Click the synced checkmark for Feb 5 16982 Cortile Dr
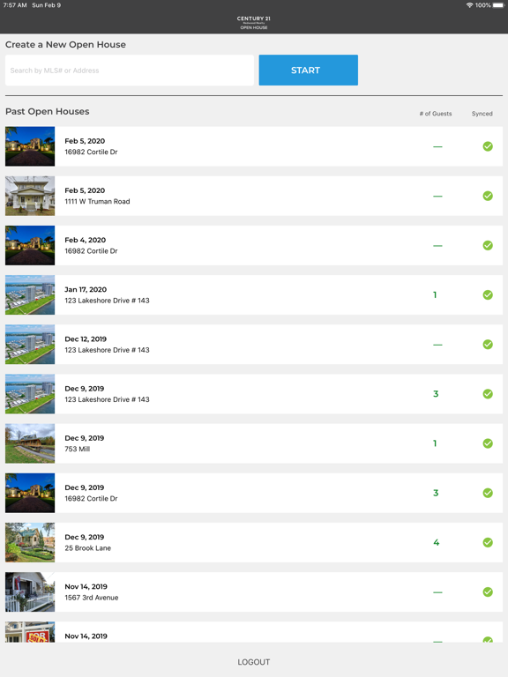This screenshot has height=677, width=508. click(488, 146)
